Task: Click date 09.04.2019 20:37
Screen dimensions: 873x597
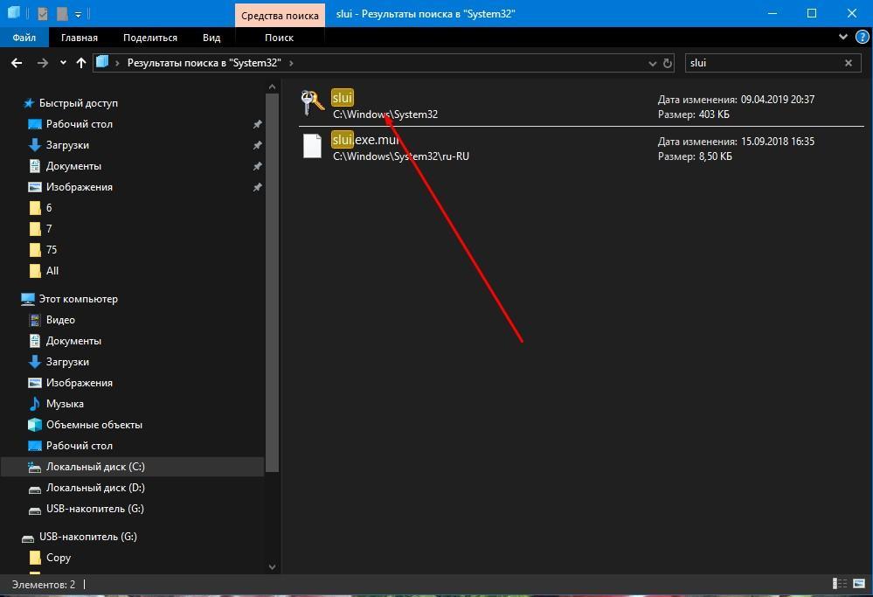Action: [x=777, y=100]
